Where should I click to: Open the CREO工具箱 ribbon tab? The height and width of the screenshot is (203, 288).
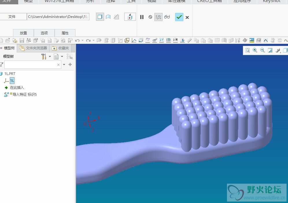tap(209, 1)
